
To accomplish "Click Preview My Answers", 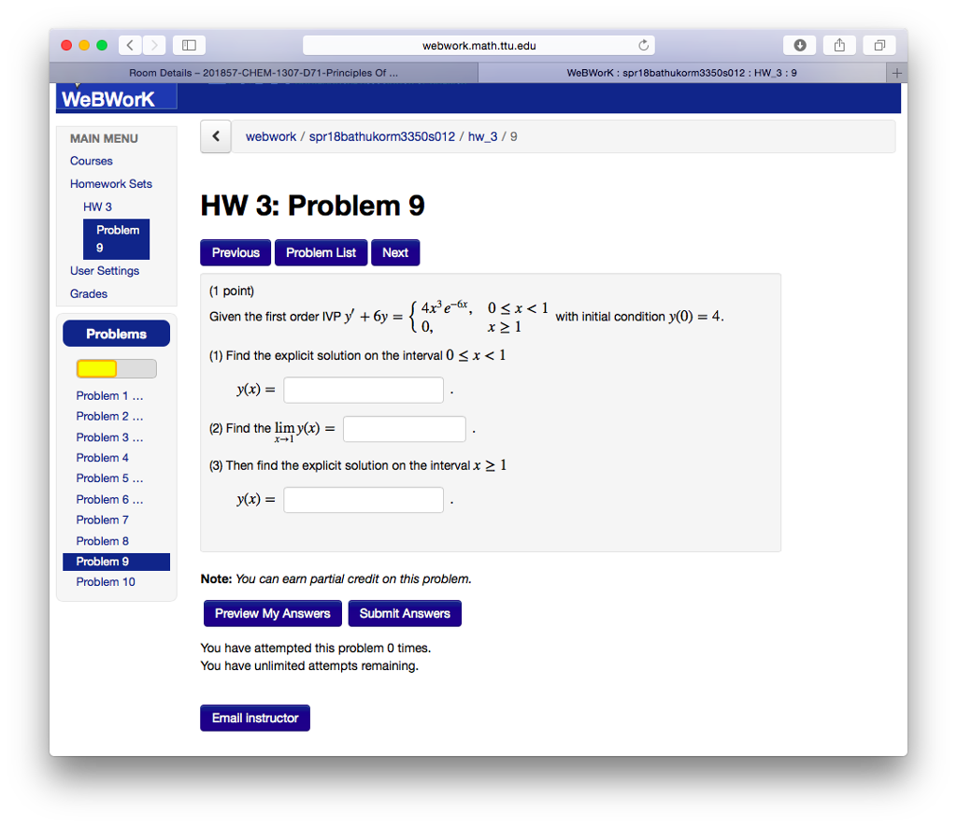I will point(272,613).
